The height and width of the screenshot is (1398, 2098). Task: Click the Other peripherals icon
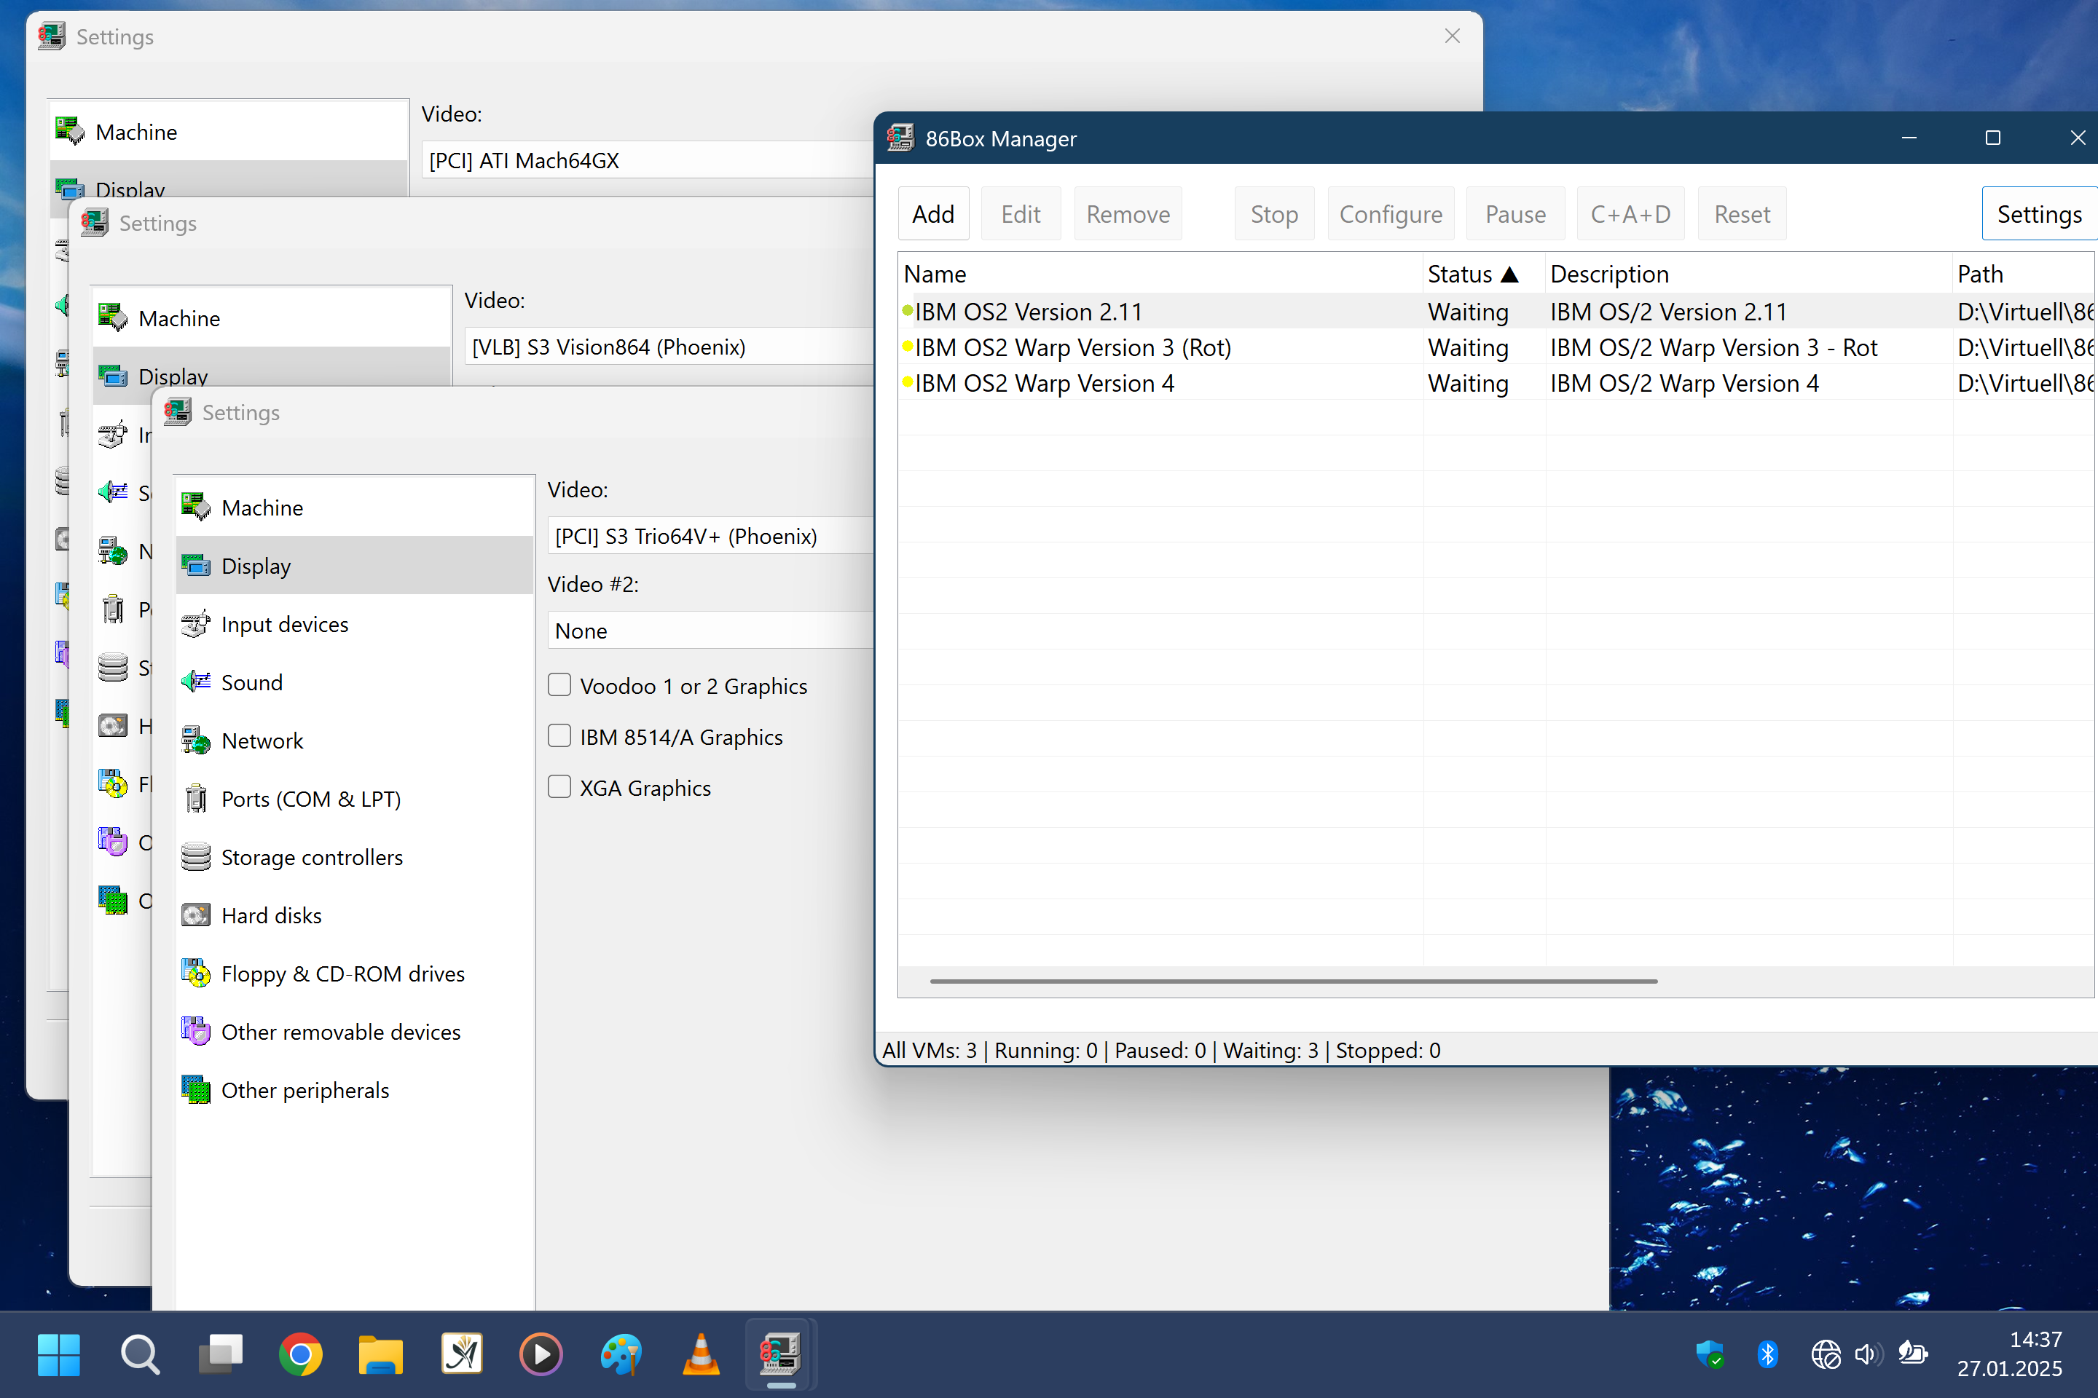pos(195,1089)
